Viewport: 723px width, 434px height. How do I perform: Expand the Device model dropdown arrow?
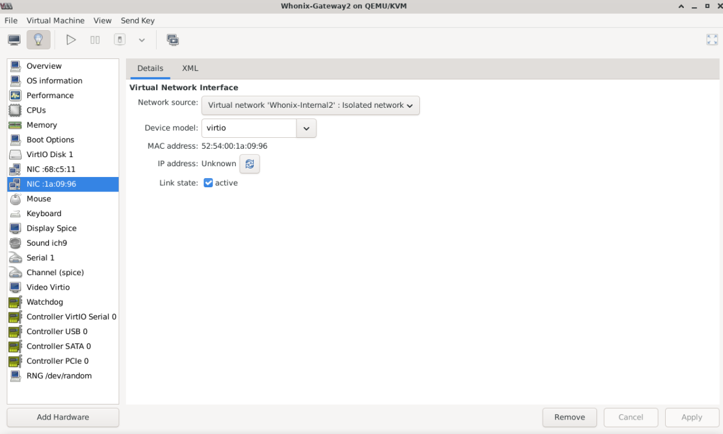tap(306, 128)
